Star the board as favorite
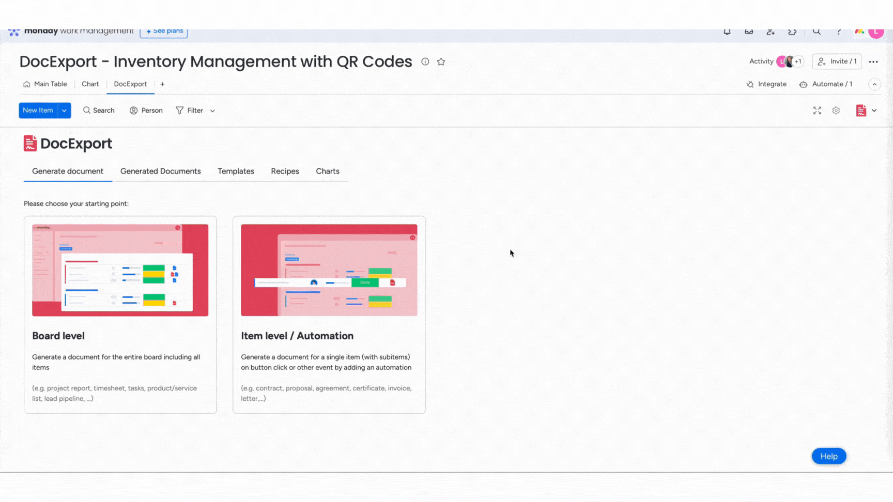893x502 pixels. 441,61
